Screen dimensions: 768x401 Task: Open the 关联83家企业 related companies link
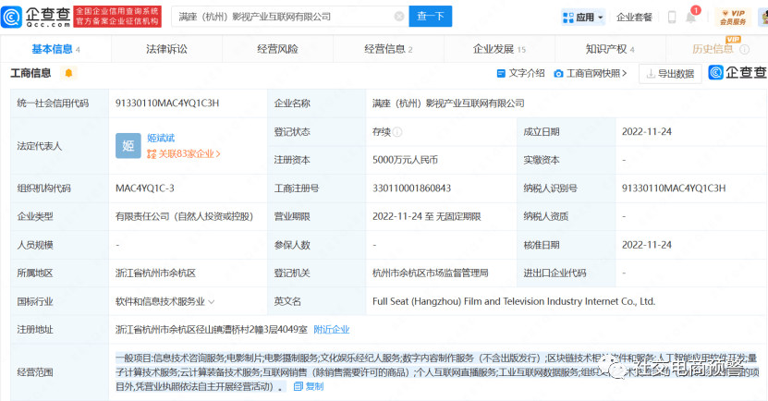(184, 153)
